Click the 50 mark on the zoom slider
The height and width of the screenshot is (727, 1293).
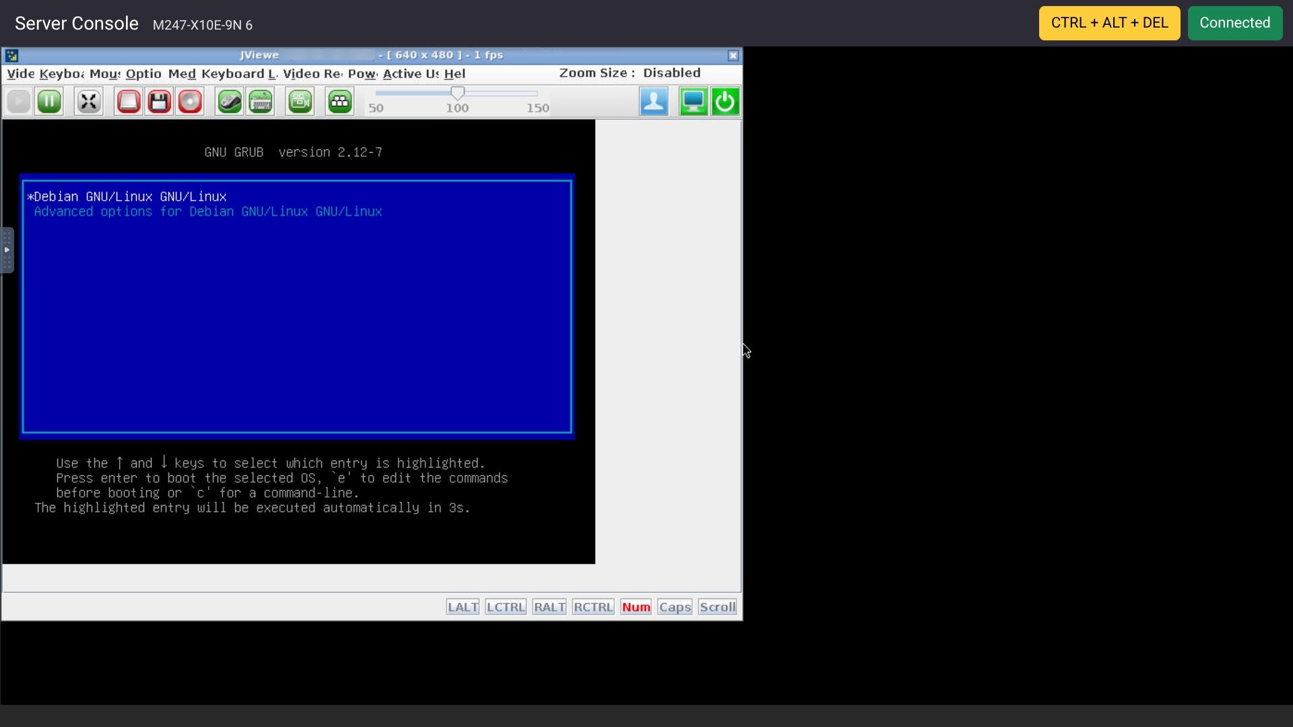point(376,108)
